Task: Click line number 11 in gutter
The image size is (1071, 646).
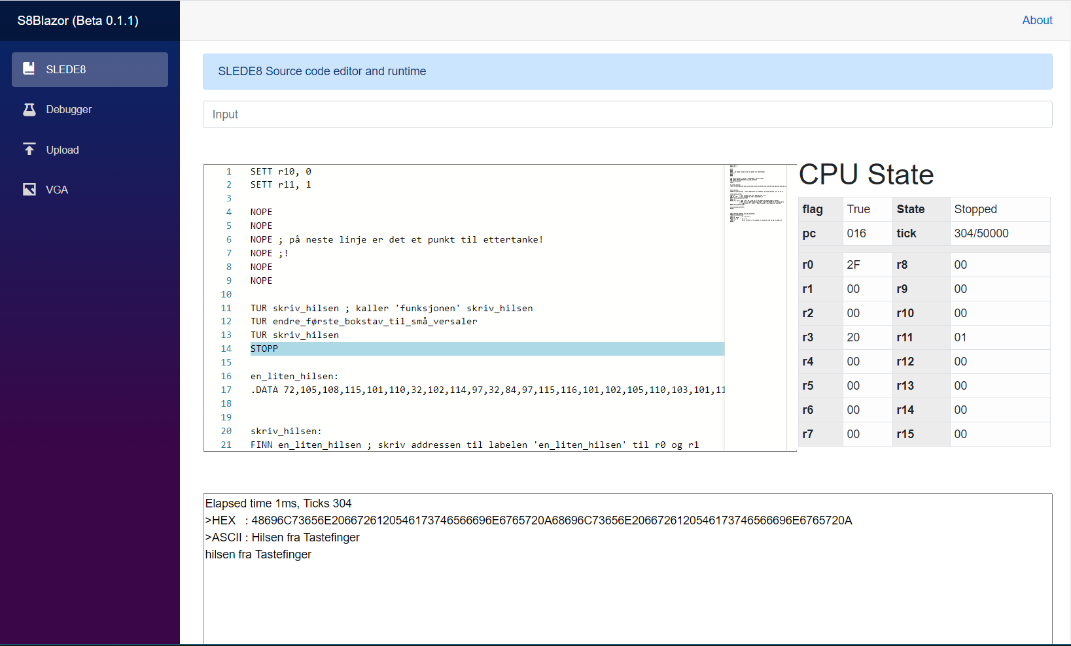Action: (x=226, y=308)
